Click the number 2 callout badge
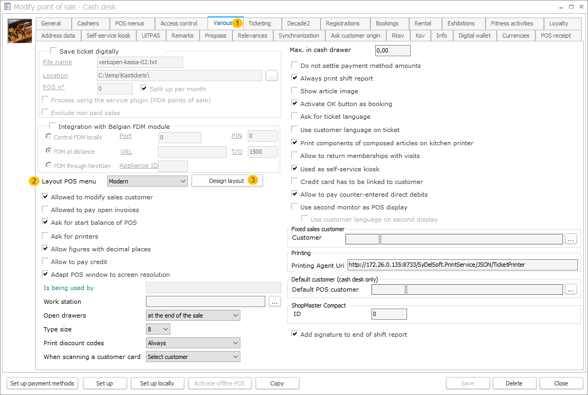Viewport: 588px width, 395px height. (x=34, y=181)
